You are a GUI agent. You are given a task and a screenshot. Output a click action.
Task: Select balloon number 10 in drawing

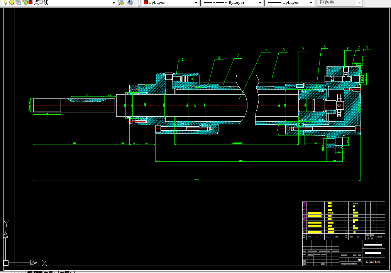pos(283,50)
